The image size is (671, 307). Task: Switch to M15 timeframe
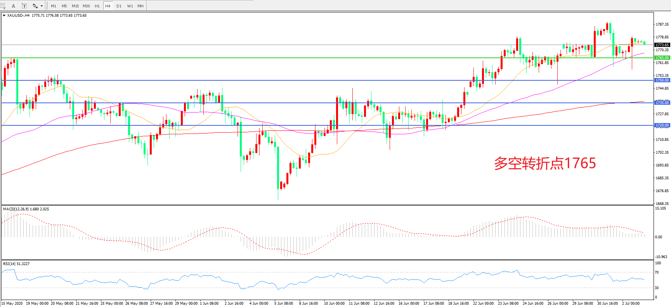75,6
